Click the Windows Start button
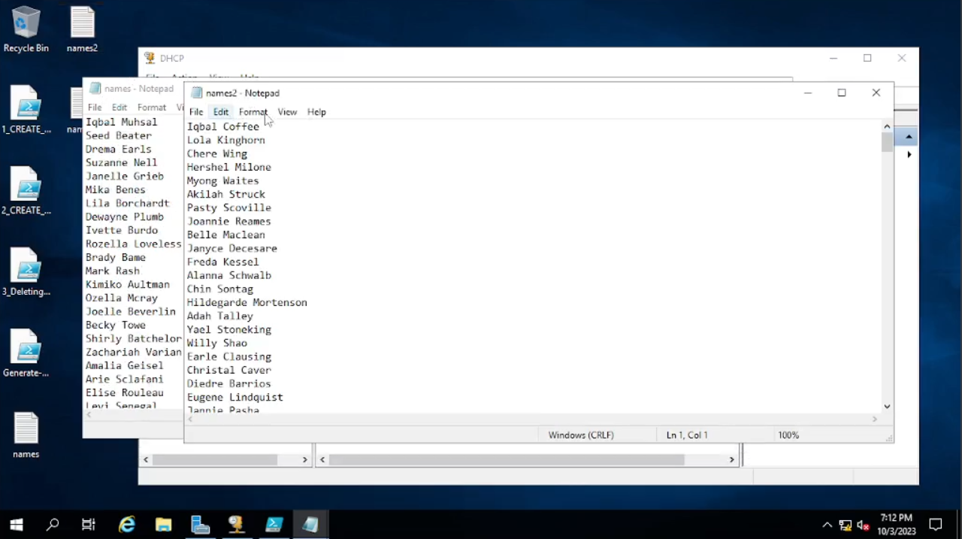The height and width of the screenshot is (539, 962). point(16,524)
